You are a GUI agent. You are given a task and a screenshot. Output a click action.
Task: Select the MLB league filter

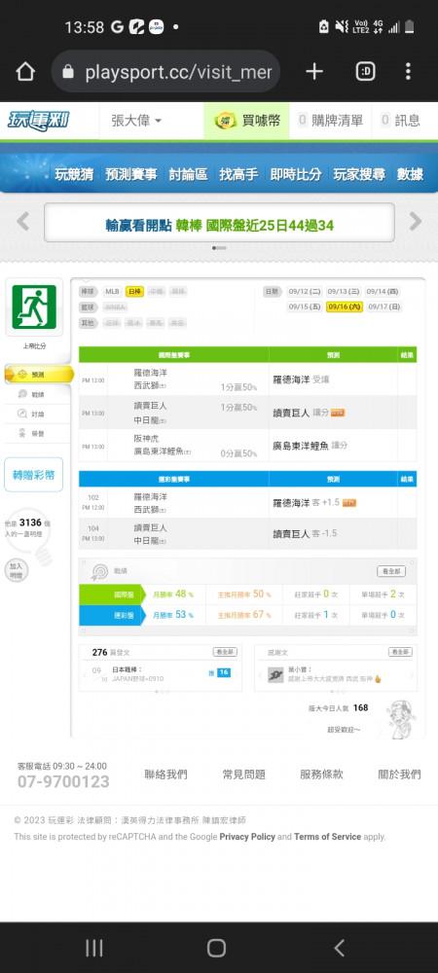click(112, 292)
